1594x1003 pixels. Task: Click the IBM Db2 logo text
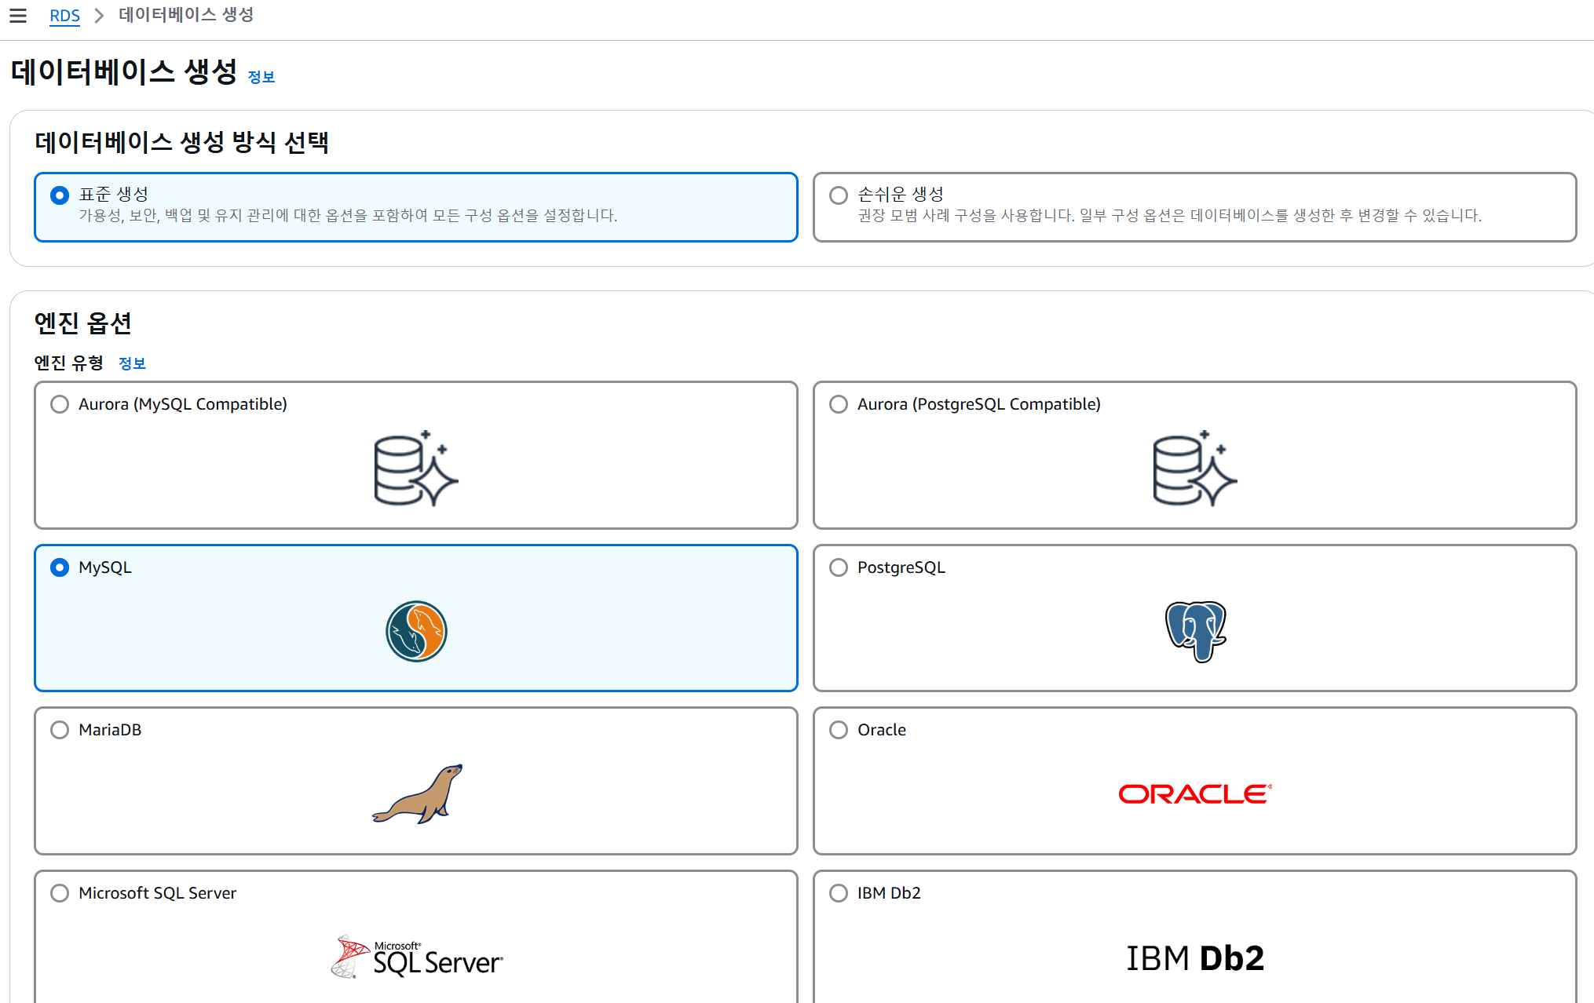tap(1194, 958)
